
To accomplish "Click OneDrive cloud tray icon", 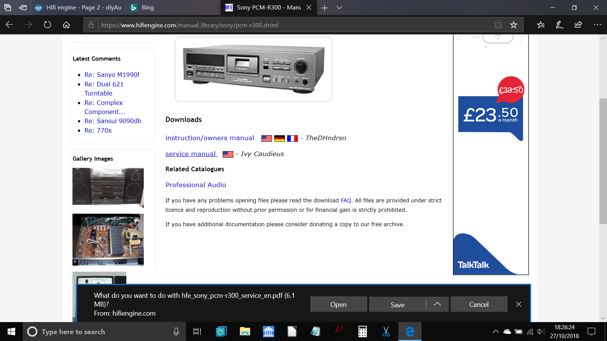I will pos(507,332).
